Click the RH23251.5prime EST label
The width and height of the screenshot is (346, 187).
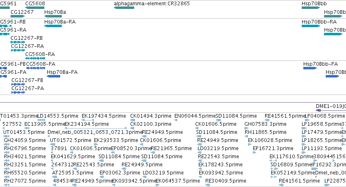(x=25, y=165)
